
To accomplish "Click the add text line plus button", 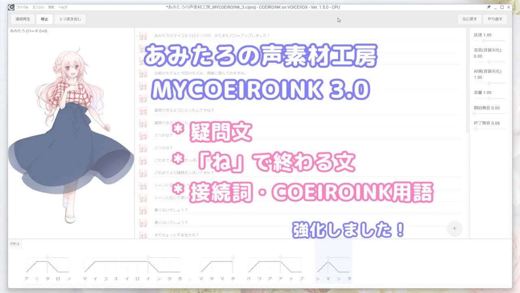I will tap(454, 228).
